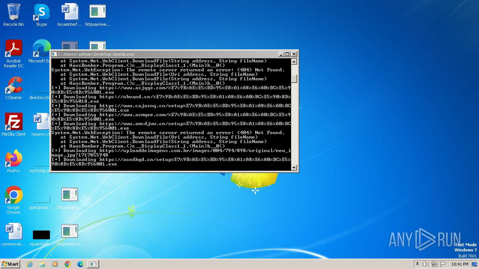The height and width of the screenshot is (269, 479).
Task: Open the httpsasnwe desktop file icon
Action: coord(97,15)
